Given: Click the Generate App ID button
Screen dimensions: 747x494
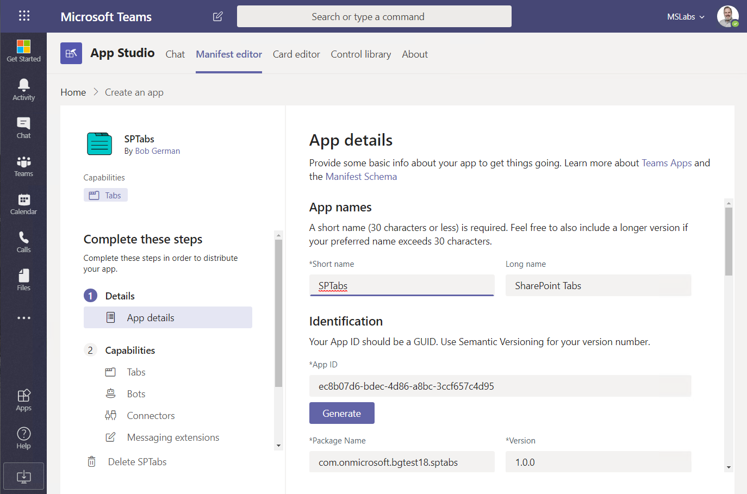Looking at the screenshot, I should tap(341, 413).
